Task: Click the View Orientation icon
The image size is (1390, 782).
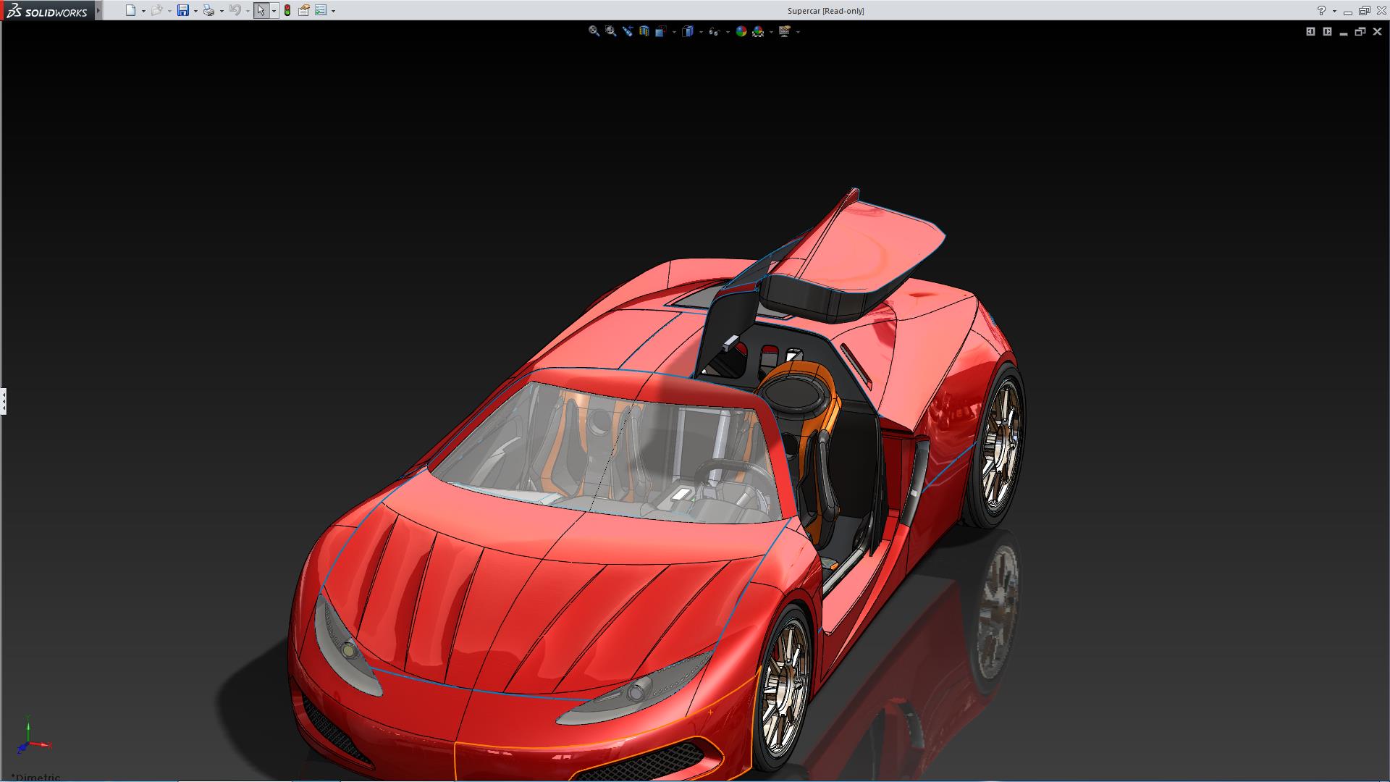Action: tap(660, 31)
